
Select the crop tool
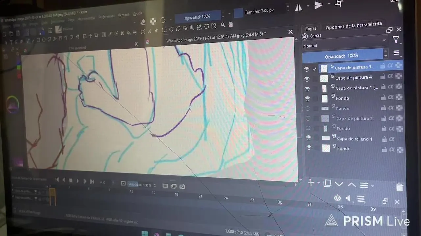(x=96, y=35)
